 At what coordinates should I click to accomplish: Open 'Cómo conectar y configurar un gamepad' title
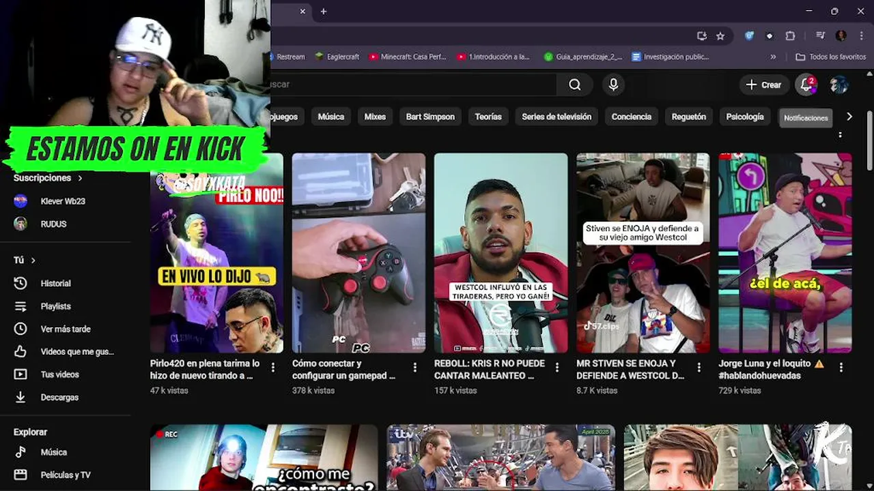coord(344,370)
